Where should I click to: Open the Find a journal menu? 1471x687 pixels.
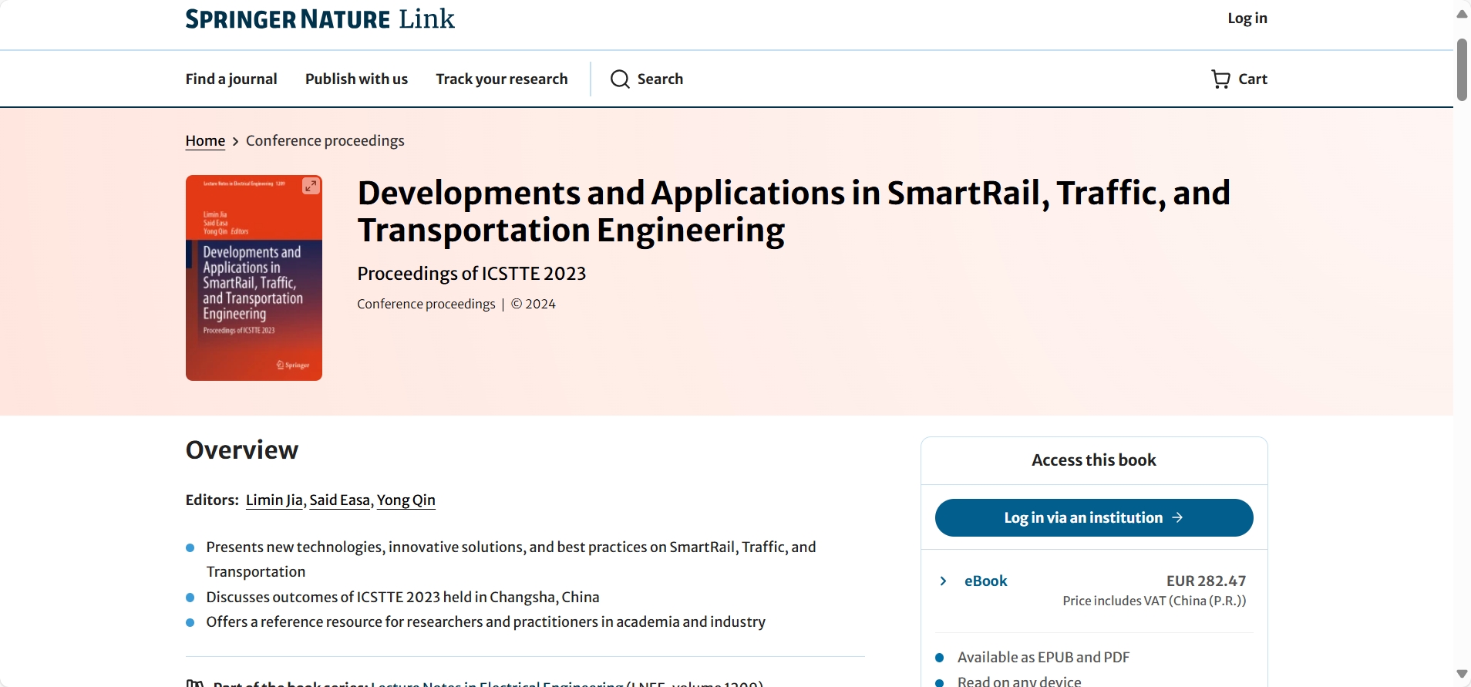231,79
